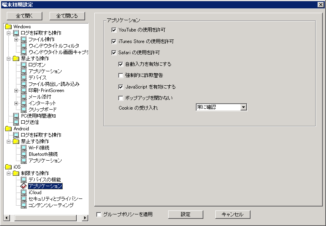Click 全て開く button
The width and height of the screenshot is (326, 226).
tap(24, 16)
